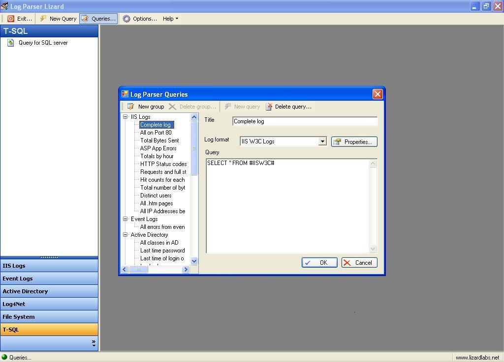This screenshot has width=504, height=362.
Task: Select Totals by hour query
Action: coord(157,156)
